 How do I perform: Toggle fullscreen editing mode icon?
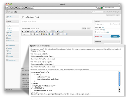(60, 31)
